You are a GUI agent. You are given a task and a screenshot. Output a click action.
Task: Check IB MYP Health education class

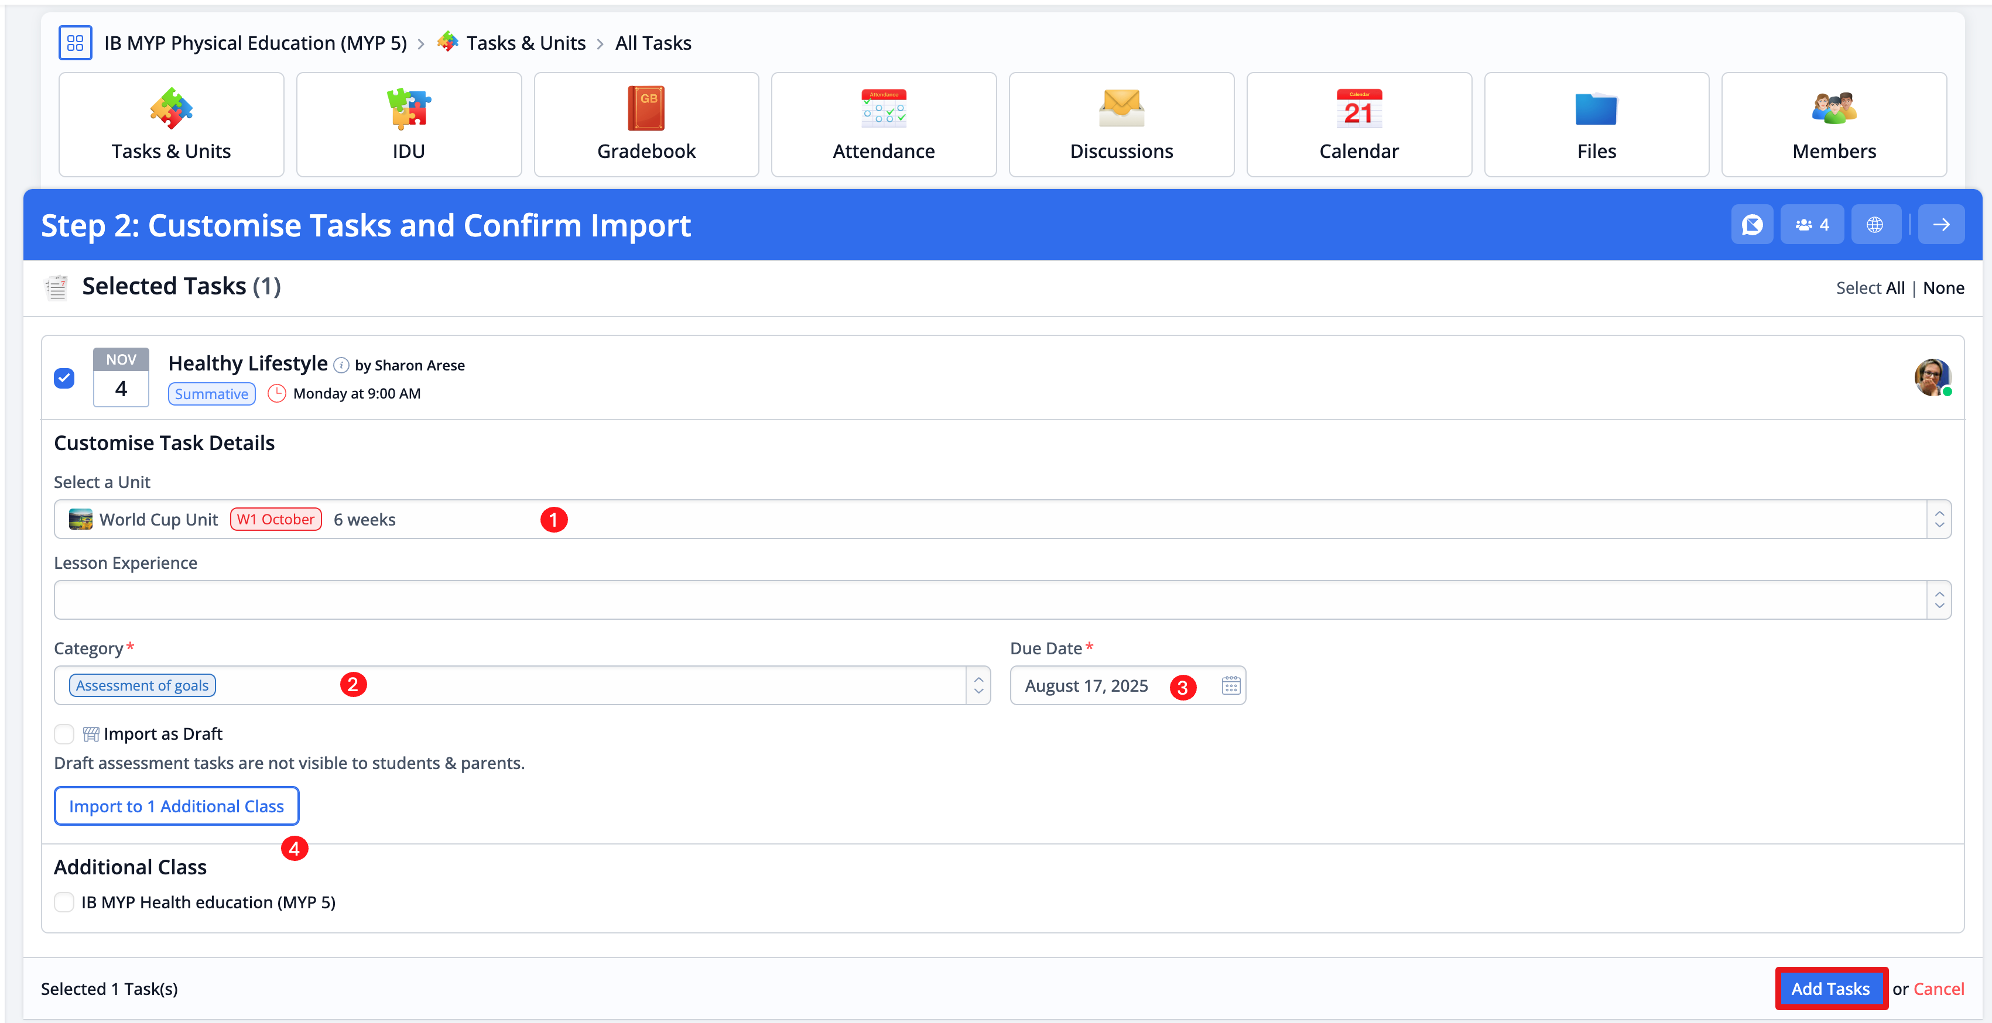pyautogui.click(x=64, y=902)
